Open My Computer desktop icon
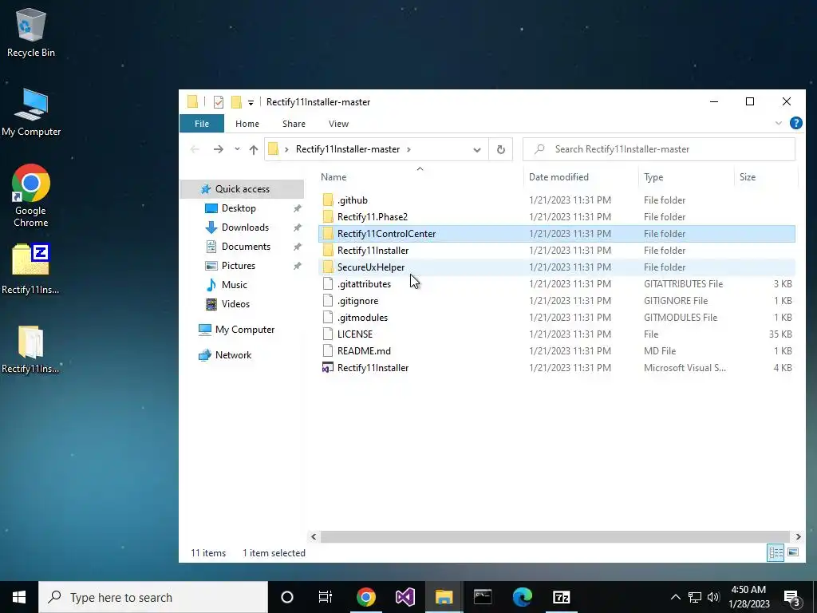The image size is (817, 613). pyautogui.click(x=31, y=112)
